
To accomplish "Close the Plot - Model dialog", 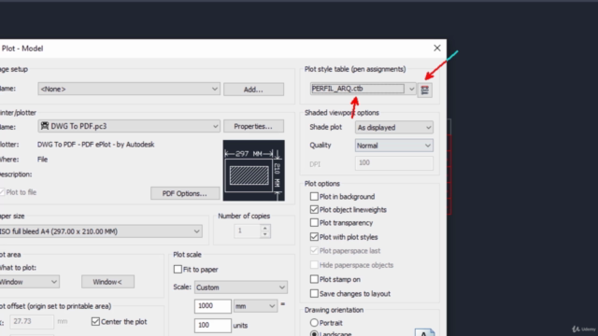I will [x=437, y=48].
